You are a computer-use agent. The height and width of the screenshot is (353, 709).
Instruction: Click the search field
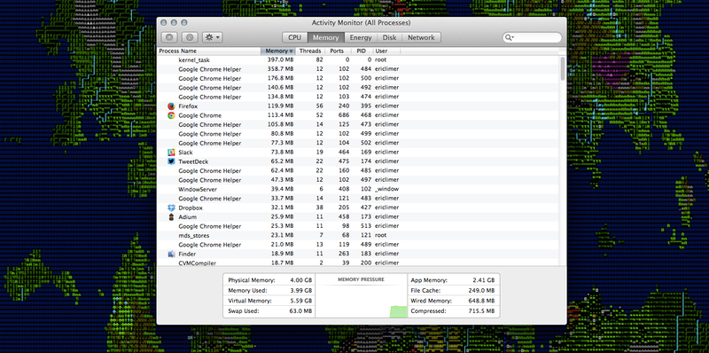point(533,37)
